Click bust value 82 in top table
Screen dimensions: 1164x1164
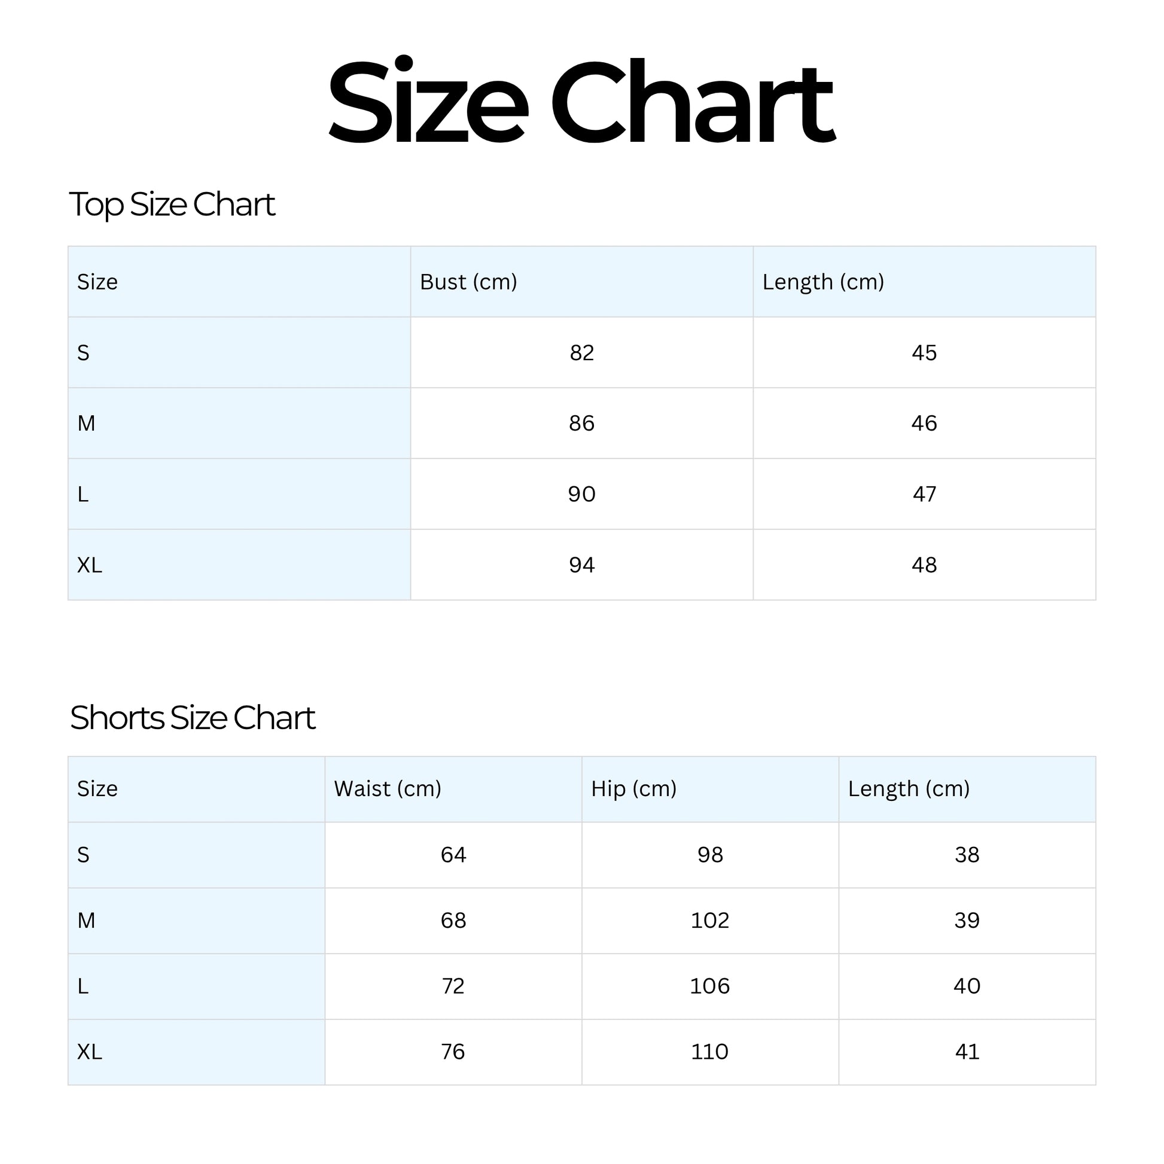tap(581, 353)
